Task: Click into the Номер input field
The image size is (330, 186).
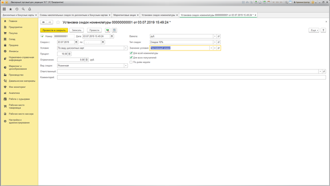Action: (x=64, y=36)
